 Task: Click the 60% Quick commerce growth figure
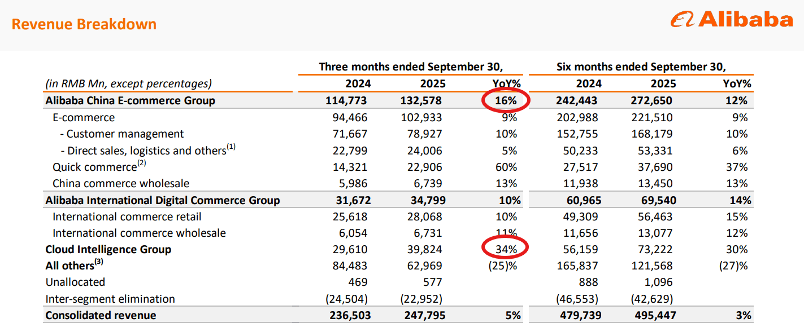506,167
